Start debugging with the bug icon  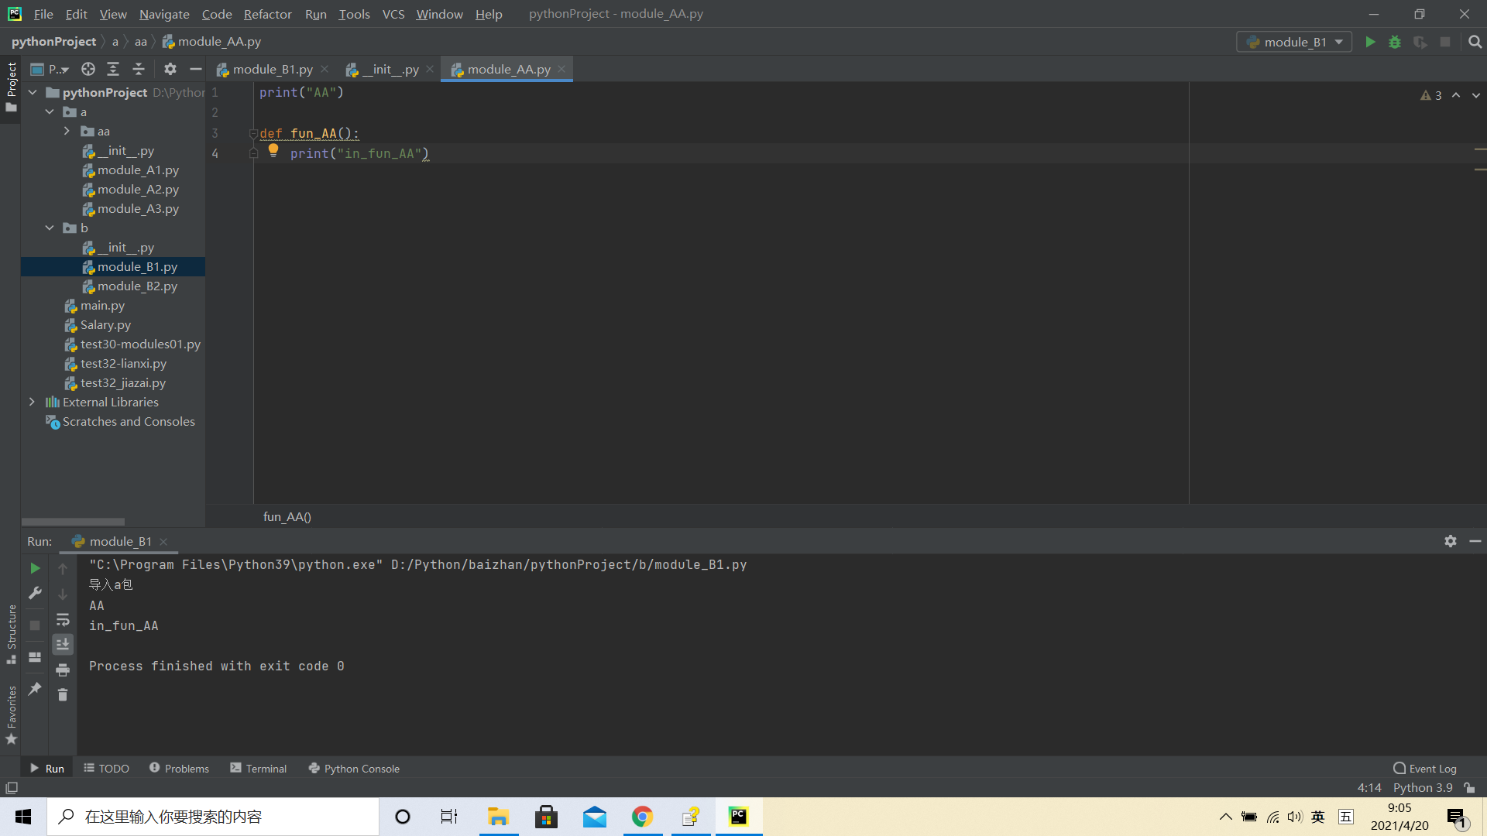click(1395, 42)
